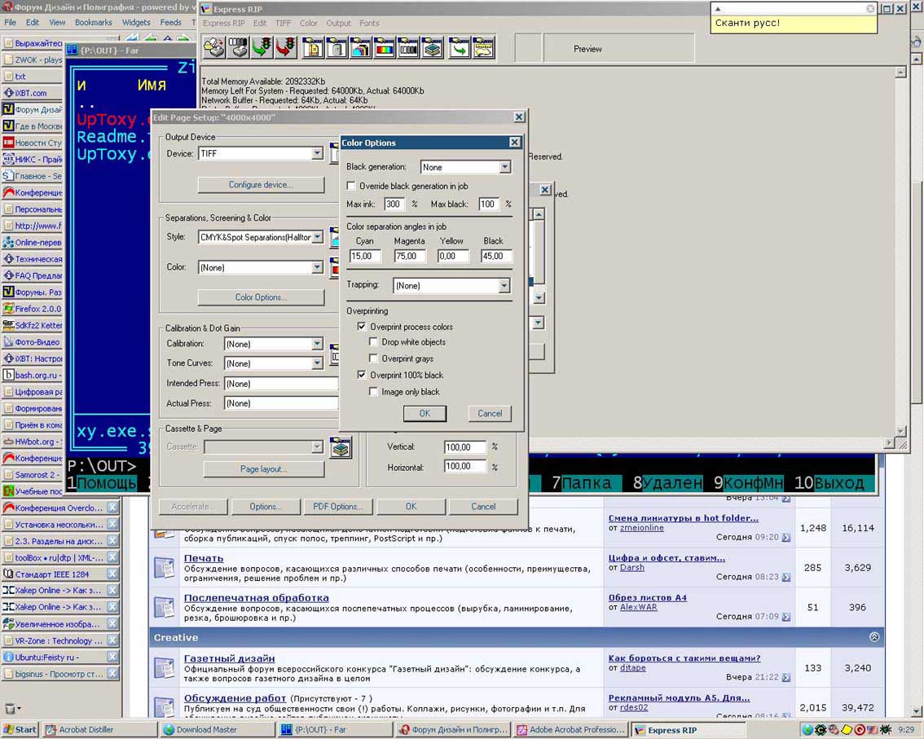This screenshot has width=924, height=739.
Task: Click the last toolbar icon with yellow note
Action: coord(483,48)
